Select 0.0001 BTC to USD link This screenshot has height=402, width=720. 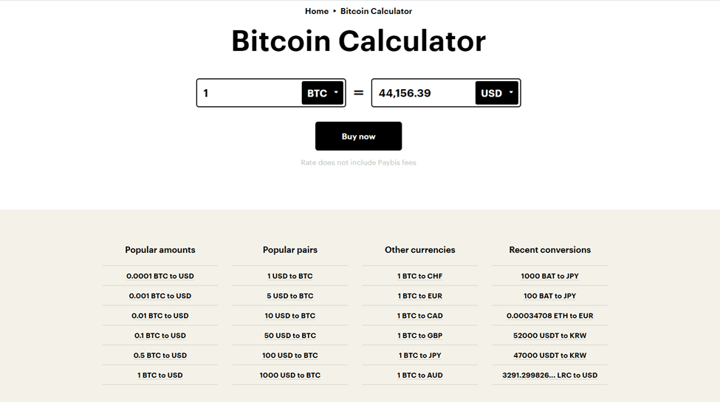160,276
